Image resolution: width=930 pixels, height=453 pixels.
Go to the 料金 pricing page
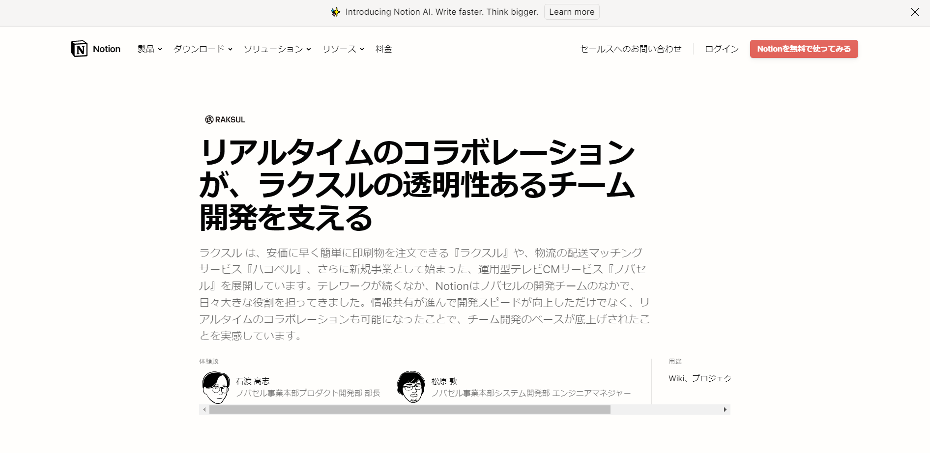pos(384,49)
